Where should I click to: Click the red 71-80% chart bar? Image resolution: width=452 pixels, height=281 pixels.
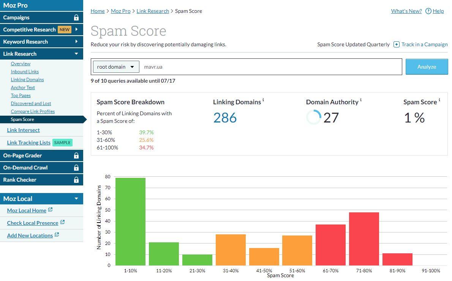click(364, 239)
